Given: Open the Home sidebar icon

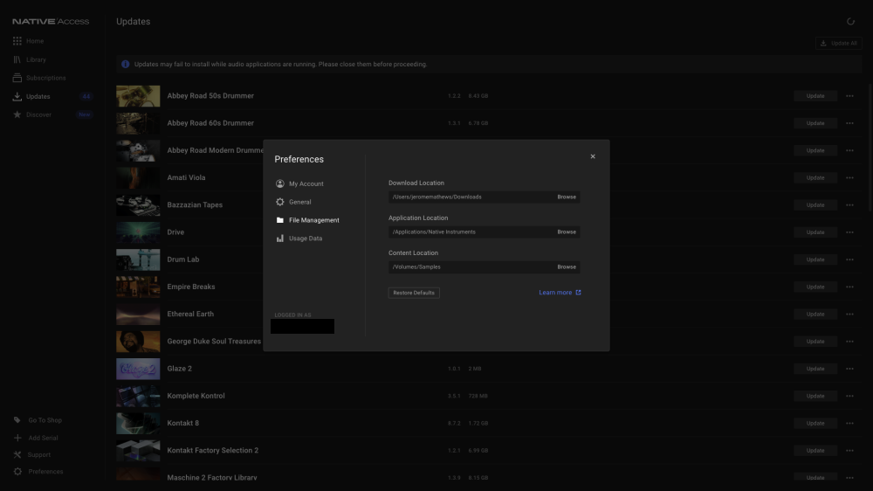Looking at the screenshot, I should pyautogui.click(x=17, y=41).
